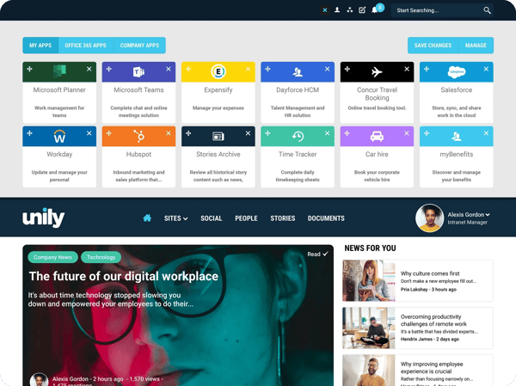This screenshot has height=386, width=516.
Task: Remove the Expensify app tile
Action: pyautogui.click(x=248, y=69)
